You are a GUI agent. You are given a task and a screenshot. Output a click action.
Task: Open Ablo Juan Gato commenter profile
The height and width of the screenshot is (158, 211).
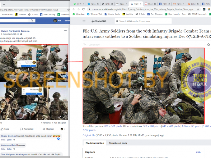[x=8, y=145]
